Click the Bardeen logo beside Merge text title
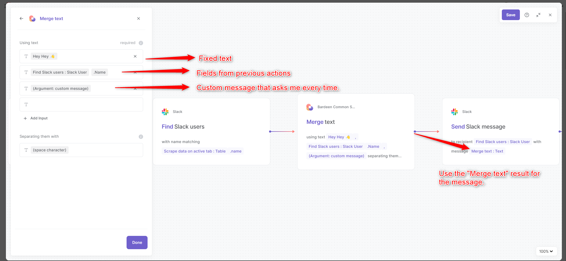The width and height of the screenshot is (566, 261). click(32, 19)
